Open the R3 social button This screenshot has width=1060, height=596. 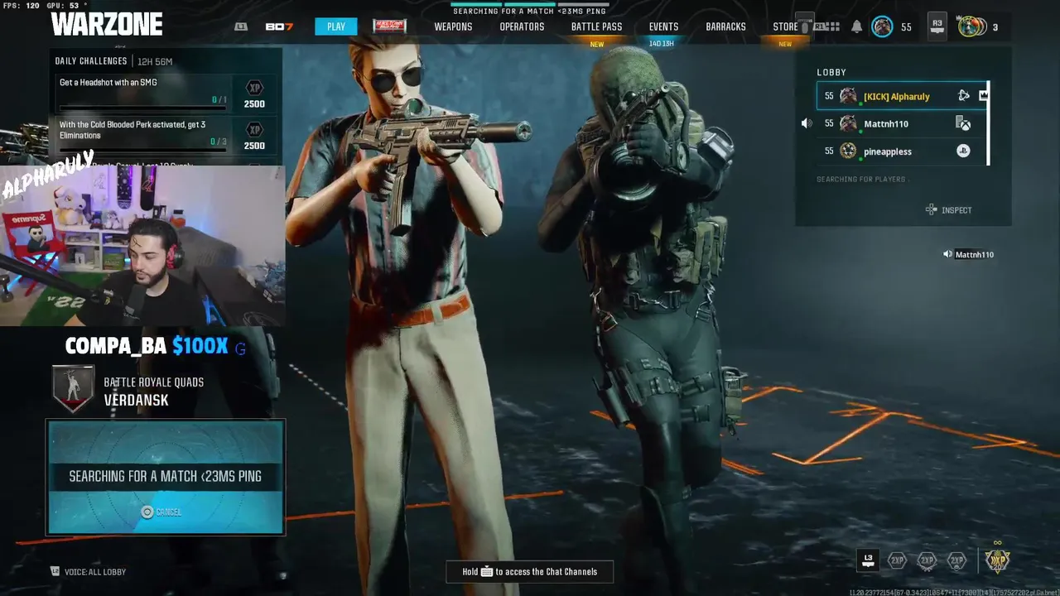click(937, 26)
